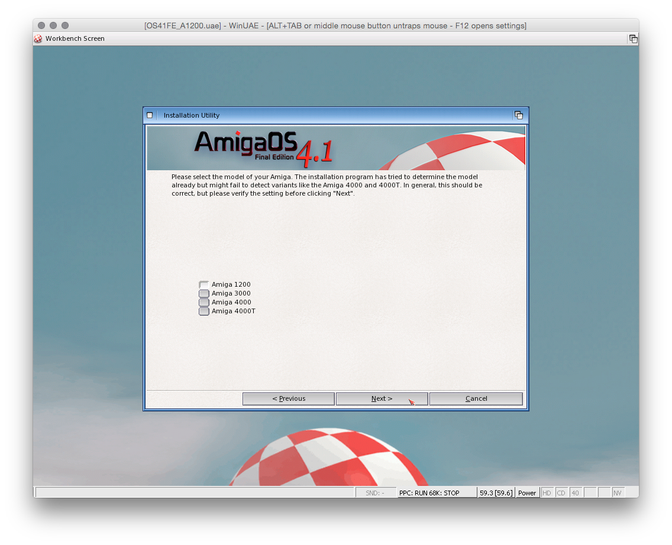The height and width of the screenshot is (545, 672).
Task: Go back with the Previous button
Action: (x=289, y=398)
